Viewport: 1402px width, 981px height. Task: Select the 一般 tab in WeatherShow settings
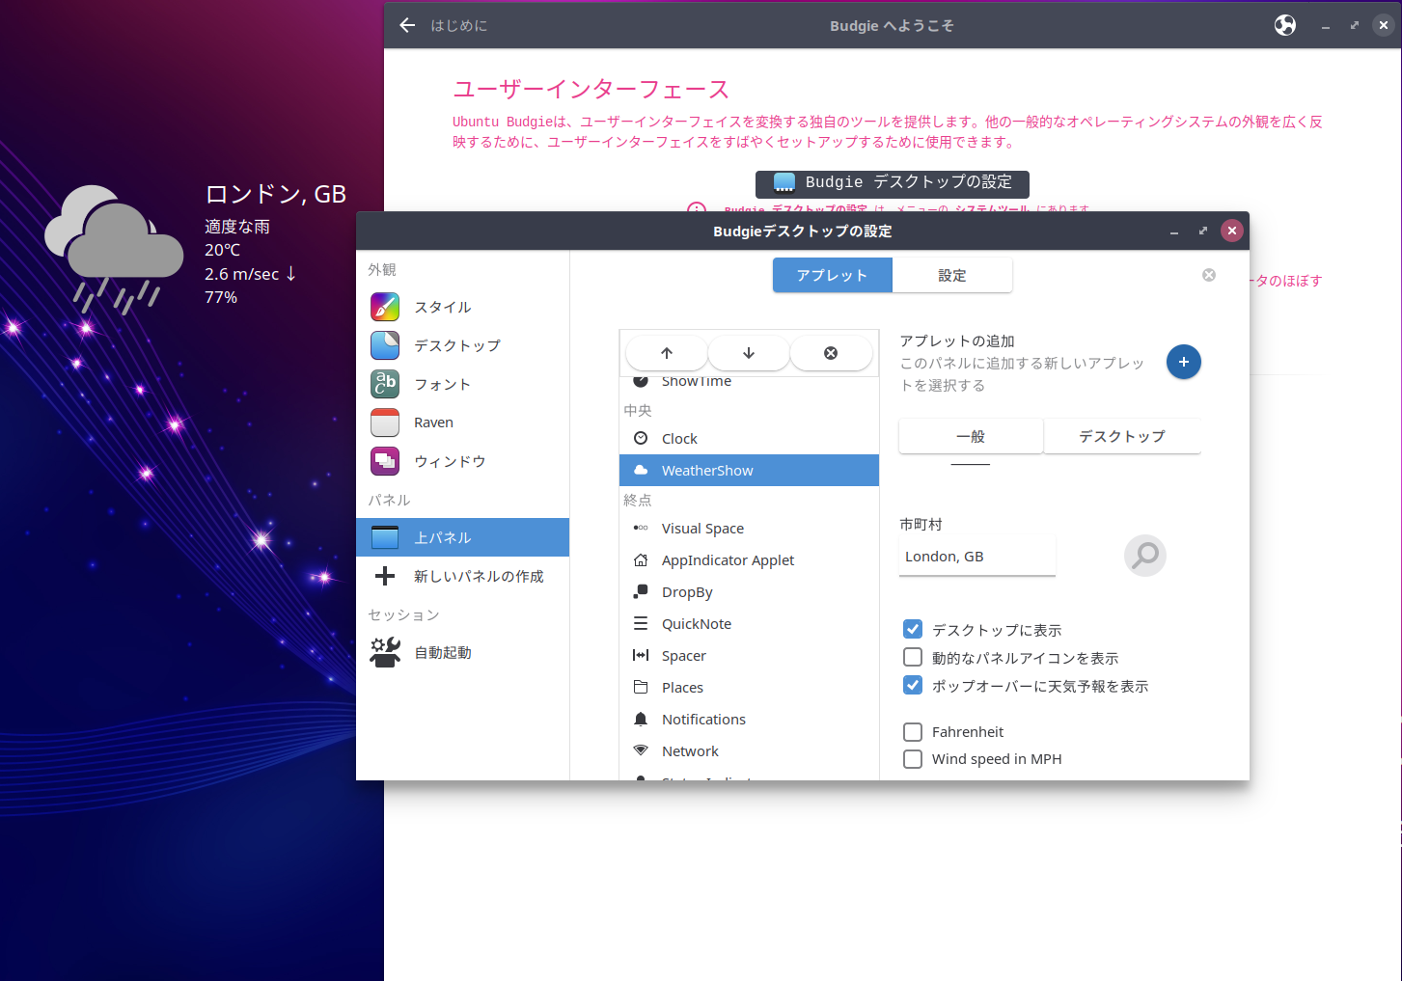pos(971,436)
